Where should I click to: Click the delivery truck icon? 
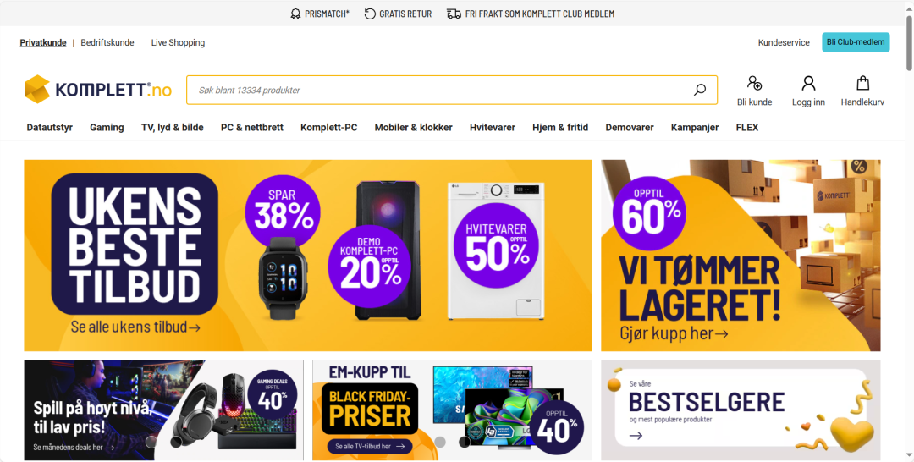[454, 14]
